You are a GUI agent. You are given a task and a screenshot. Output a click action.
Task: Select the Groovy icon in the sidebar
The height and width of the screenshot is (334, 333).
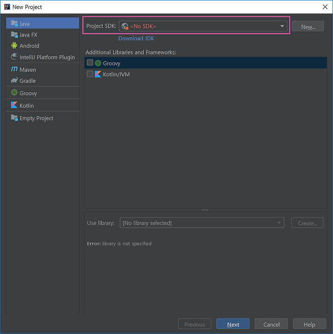coord(14,93)
